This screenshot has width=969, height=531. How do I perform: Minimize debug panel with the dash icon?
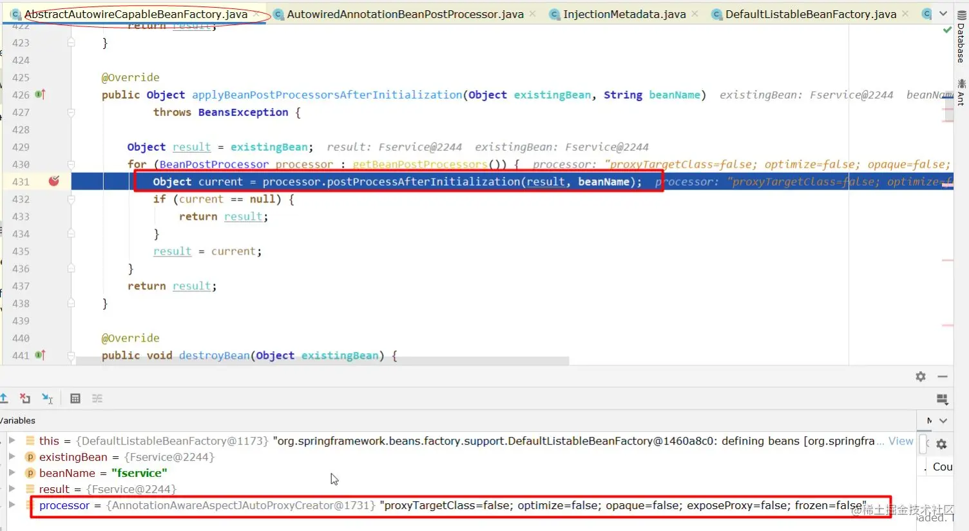click(943, 376)
